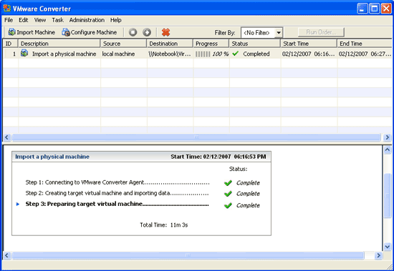Click the Configure Machine toolbar button
Viewport: 394px width, 271px height.
click(90, 32)
